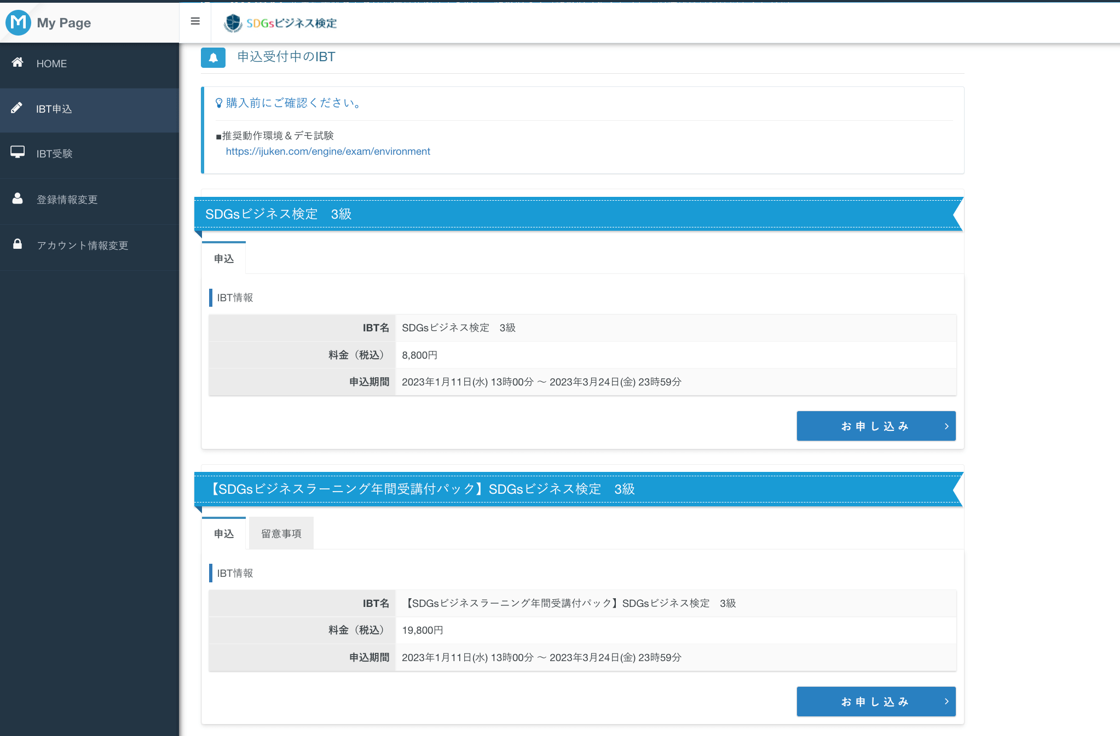Click お申し込み button for the 19,800円 pack
Screen dimensions: 1120x736
[x=876, y=702]
